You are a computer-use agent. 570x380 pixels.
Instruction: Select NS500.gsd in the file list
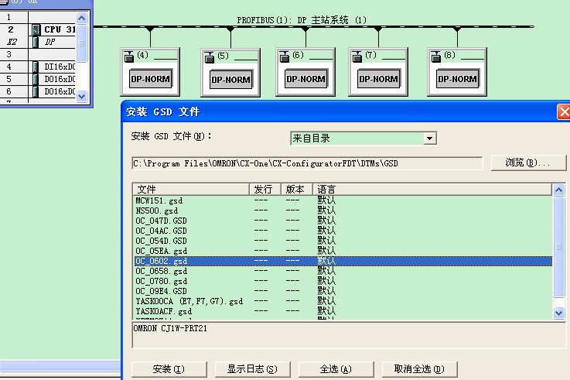[157, 211]
